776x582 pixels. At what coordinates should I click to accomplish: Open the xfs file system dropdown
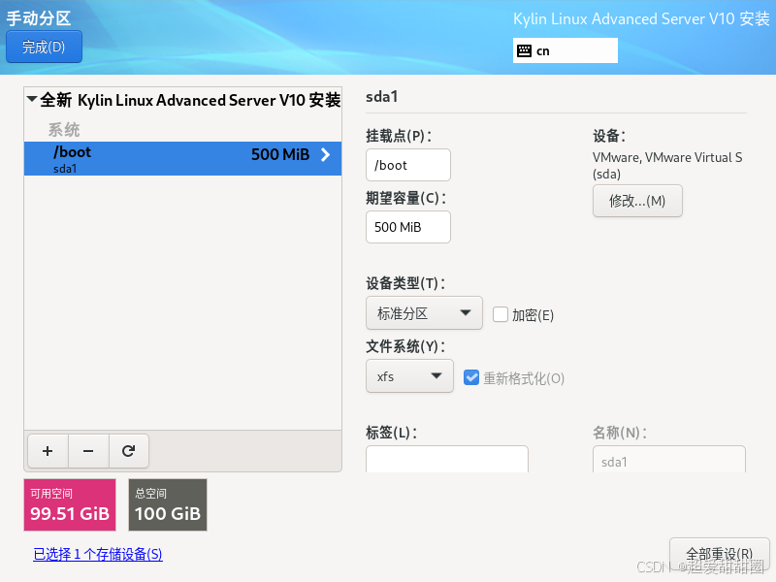tap(409, 376)
